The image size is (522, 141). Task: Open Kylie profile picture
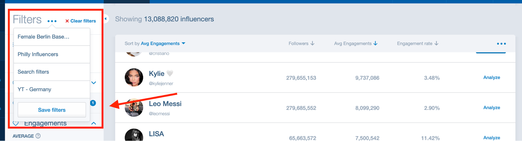point(134,77)
